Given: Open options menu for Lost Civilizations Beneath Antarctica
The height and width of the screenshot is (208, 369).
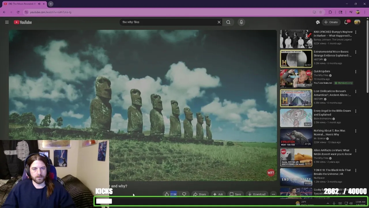Looking at the screenshot, I should click(355, 92).
